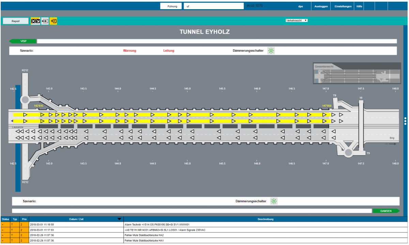Click the Report button
Screen dimensions: 409x245
point(16,21)
